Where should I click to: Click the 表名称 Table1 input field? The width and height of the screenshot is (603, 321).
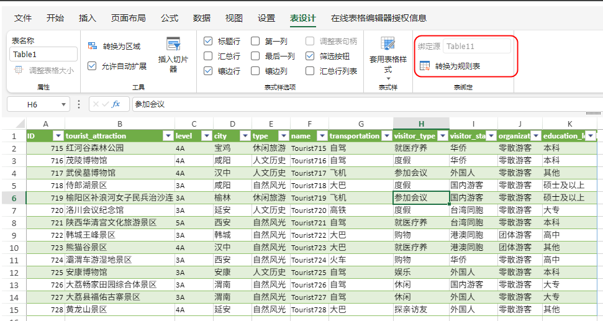43,54
